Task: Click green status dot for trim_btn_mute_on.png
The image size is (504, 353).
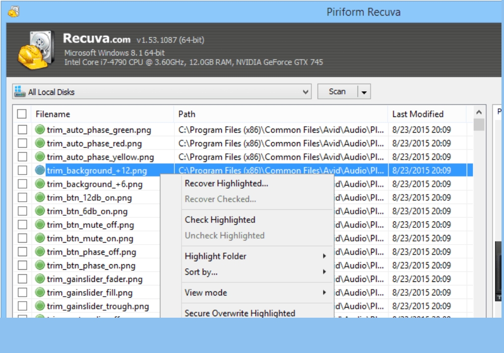Action: 40,238
